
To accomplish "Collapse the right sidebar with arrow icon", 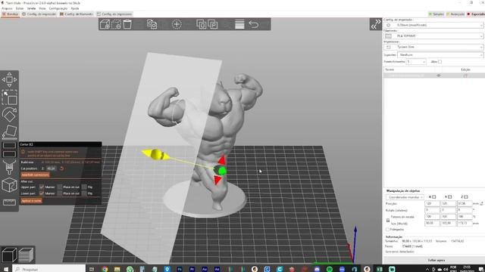I will [376, 24].
